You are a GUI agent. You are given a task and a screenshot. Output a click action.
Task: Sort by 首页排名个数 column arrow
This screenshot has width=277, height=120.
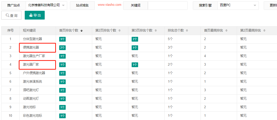81,31
